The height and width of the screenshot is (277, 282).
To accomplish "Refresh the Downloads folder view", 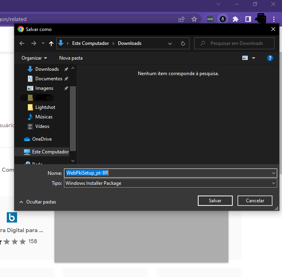I will (x=183, y=43).
